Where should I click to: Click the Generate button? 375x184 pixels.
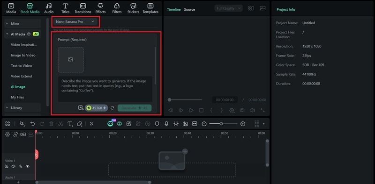click(x=135, y=108)
